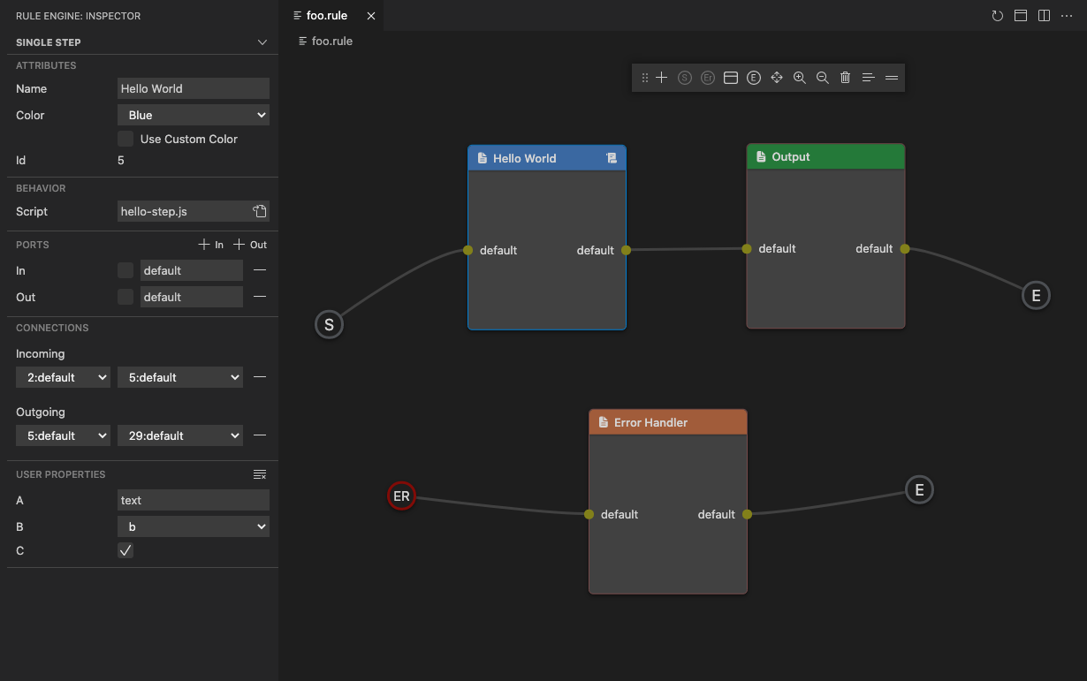The image size is (1087, 681).
Task: Click the plus add icon in canvas toolbar
Action: coord(661,78)
